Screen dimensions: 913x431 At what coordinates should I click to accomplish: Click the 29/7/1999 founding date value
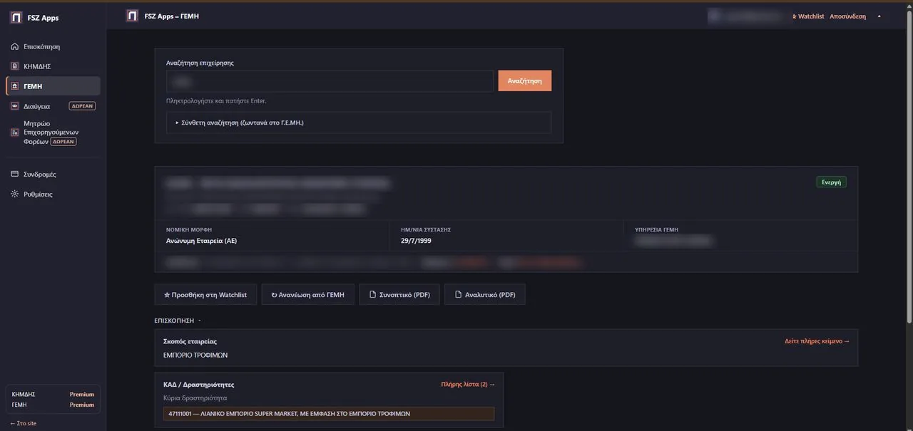(417, 241)
